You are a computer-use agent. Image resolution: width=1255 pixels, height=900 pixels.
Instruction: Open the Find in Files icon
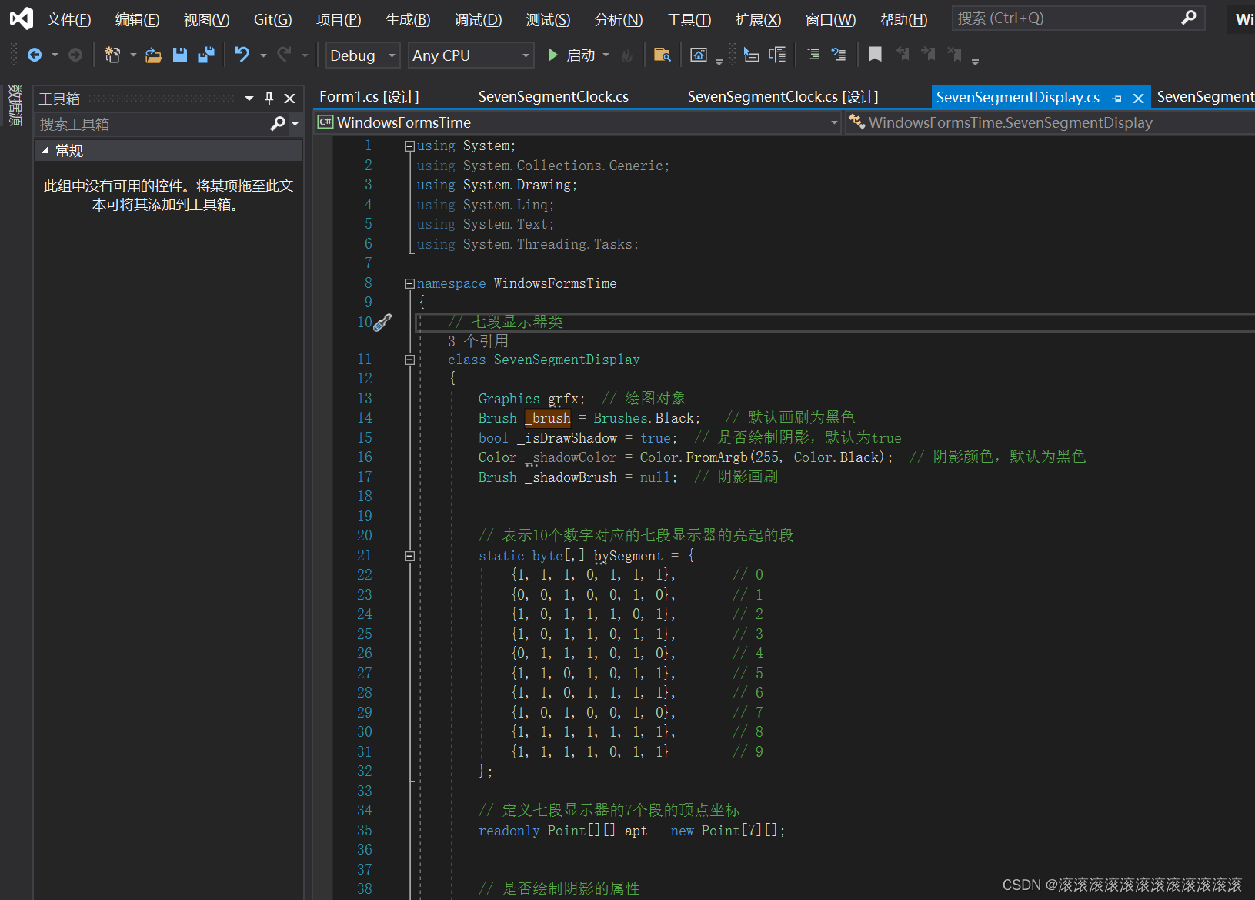coord(662,55)
